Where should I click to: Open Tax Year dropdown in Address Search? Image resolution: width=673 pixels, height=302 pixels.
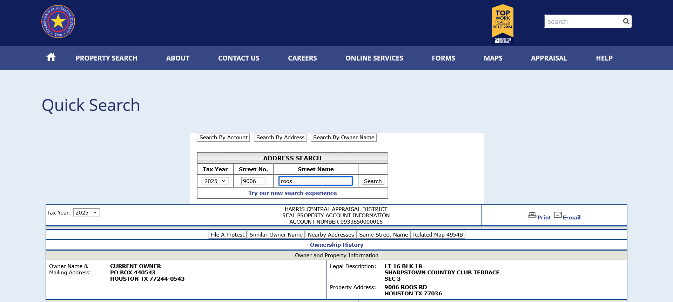pyautogui.click(x=215, y=181)
